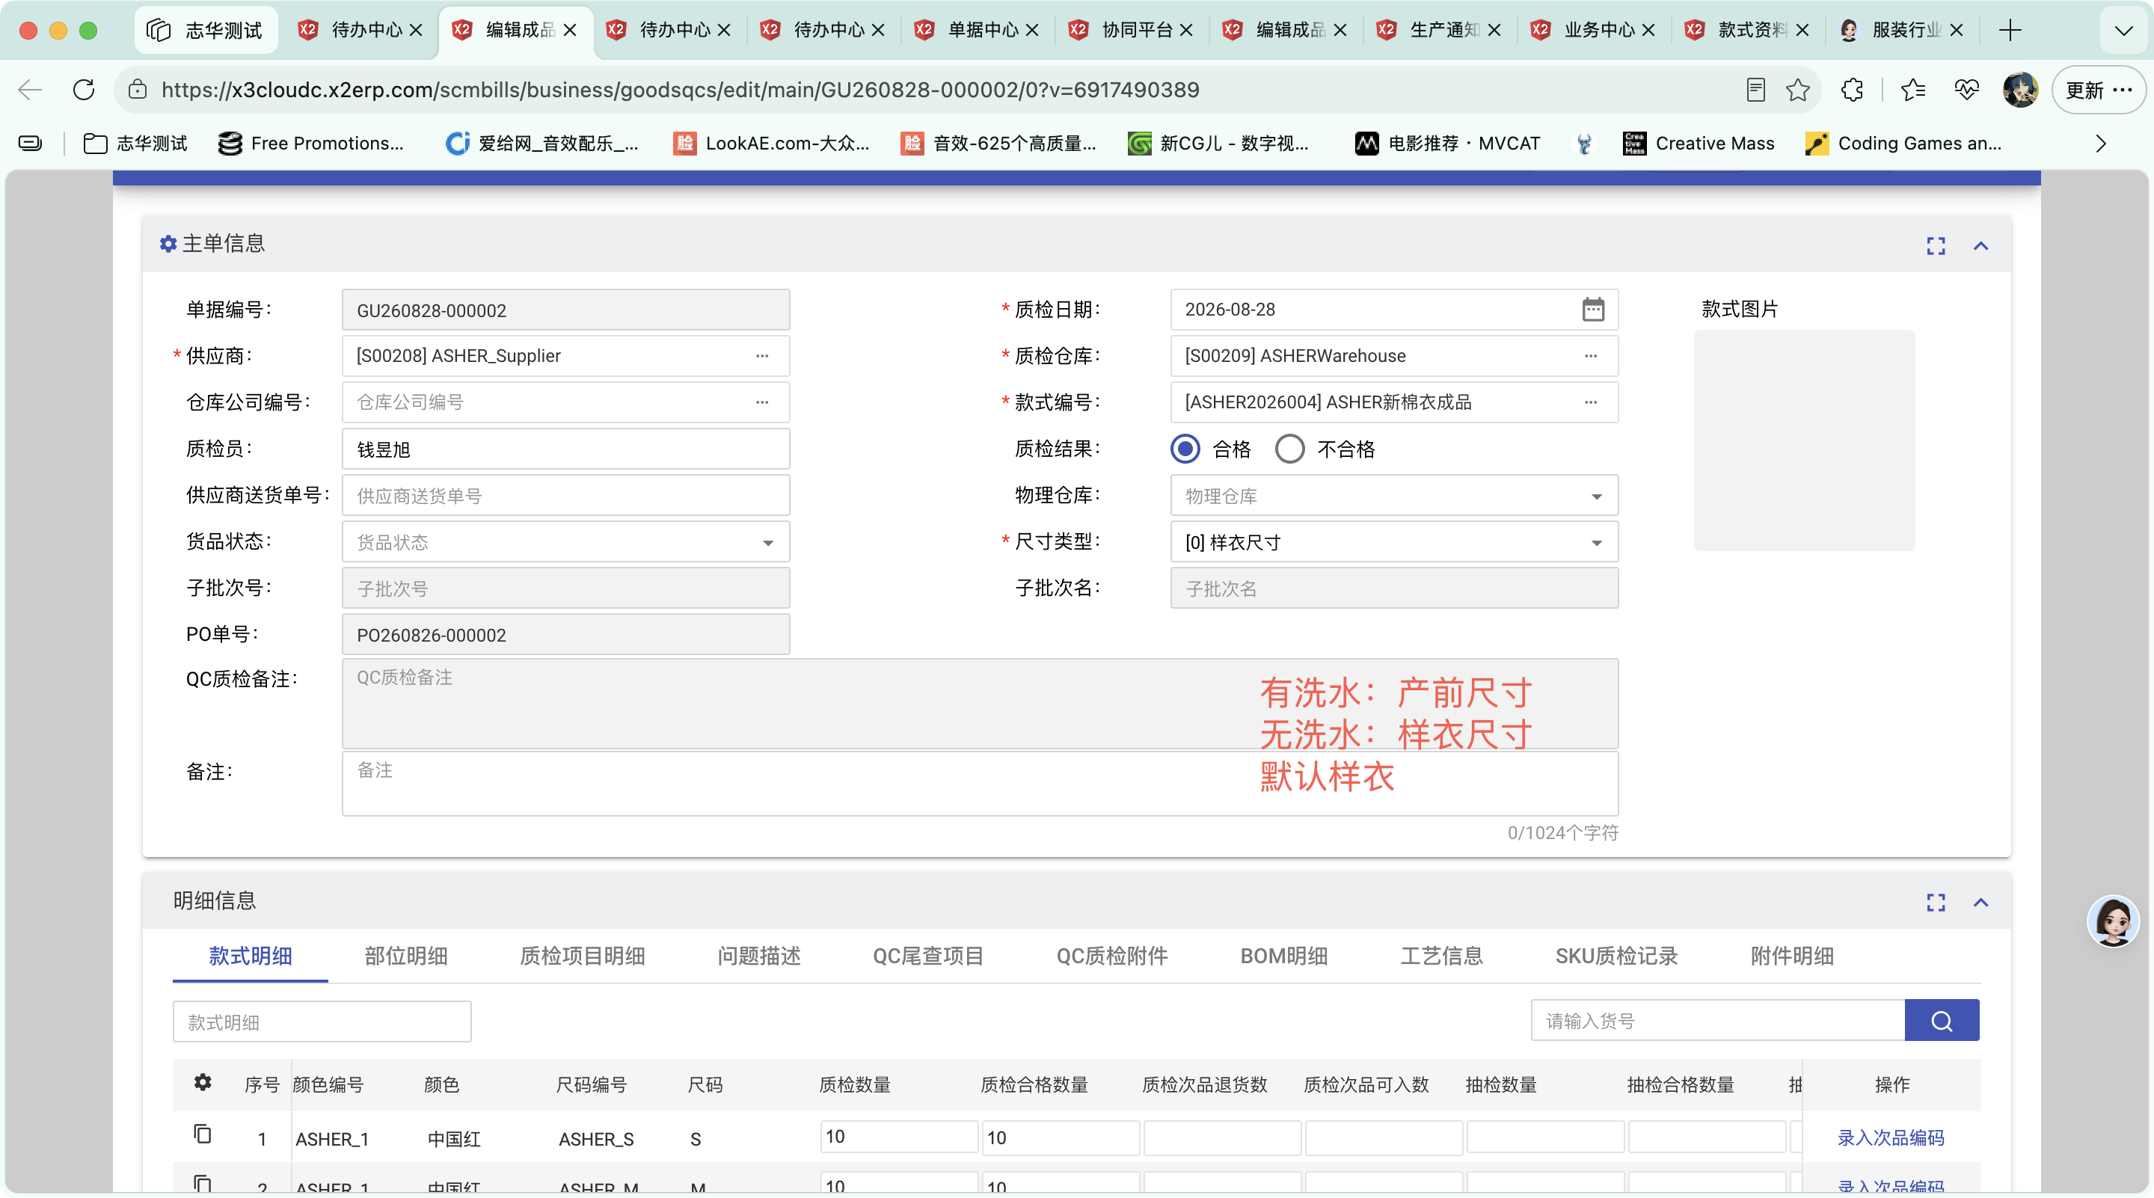This screenshot has height=1198, width=2154.
Task: Click the blue search button for 货号
Action: pos(1942,1020)
